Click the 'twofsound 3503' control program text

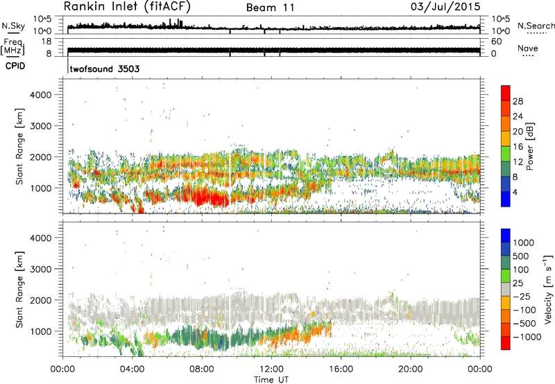tap(105, 69)
